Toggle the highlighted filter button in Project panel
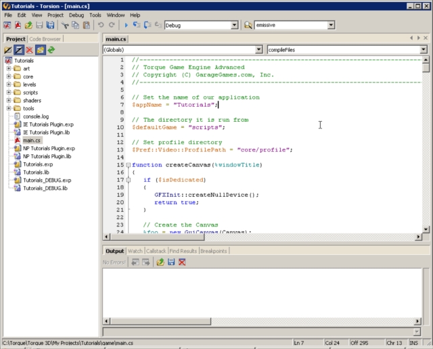Viewport: 433px width, 349px height. (19, 50)
